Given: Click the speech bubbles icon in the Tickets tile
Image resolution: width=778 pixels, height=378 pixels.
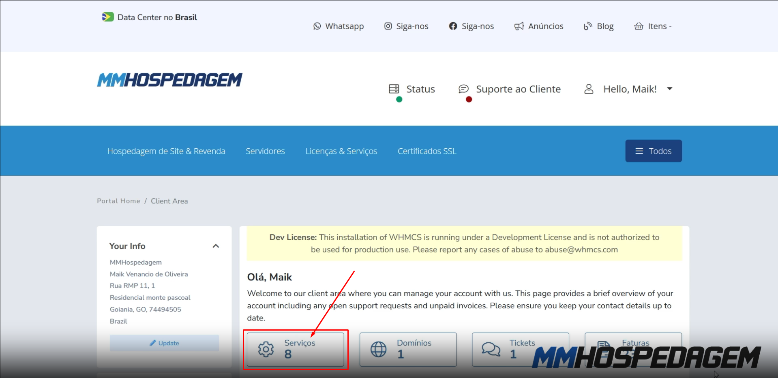Looking at the screenshot, I should 491,349.
